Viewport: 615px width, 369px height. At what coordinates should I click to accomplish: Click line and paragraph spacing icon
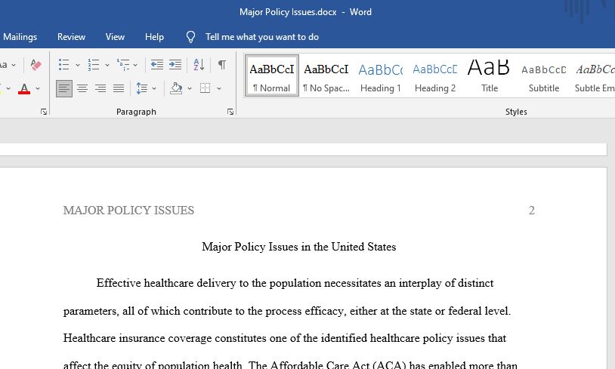point(141,88)
